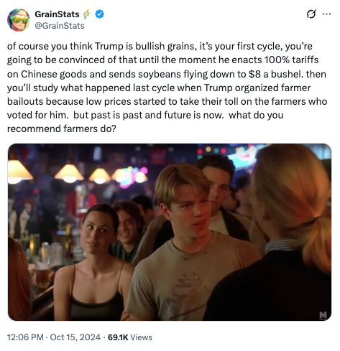This screenshot has height=351, width=340.
Task: Open the three-dot more options menu
Action: tap(326, 14)
